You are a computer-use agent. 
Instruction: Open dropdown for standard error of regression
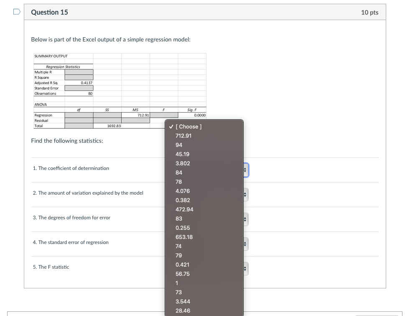246,244
